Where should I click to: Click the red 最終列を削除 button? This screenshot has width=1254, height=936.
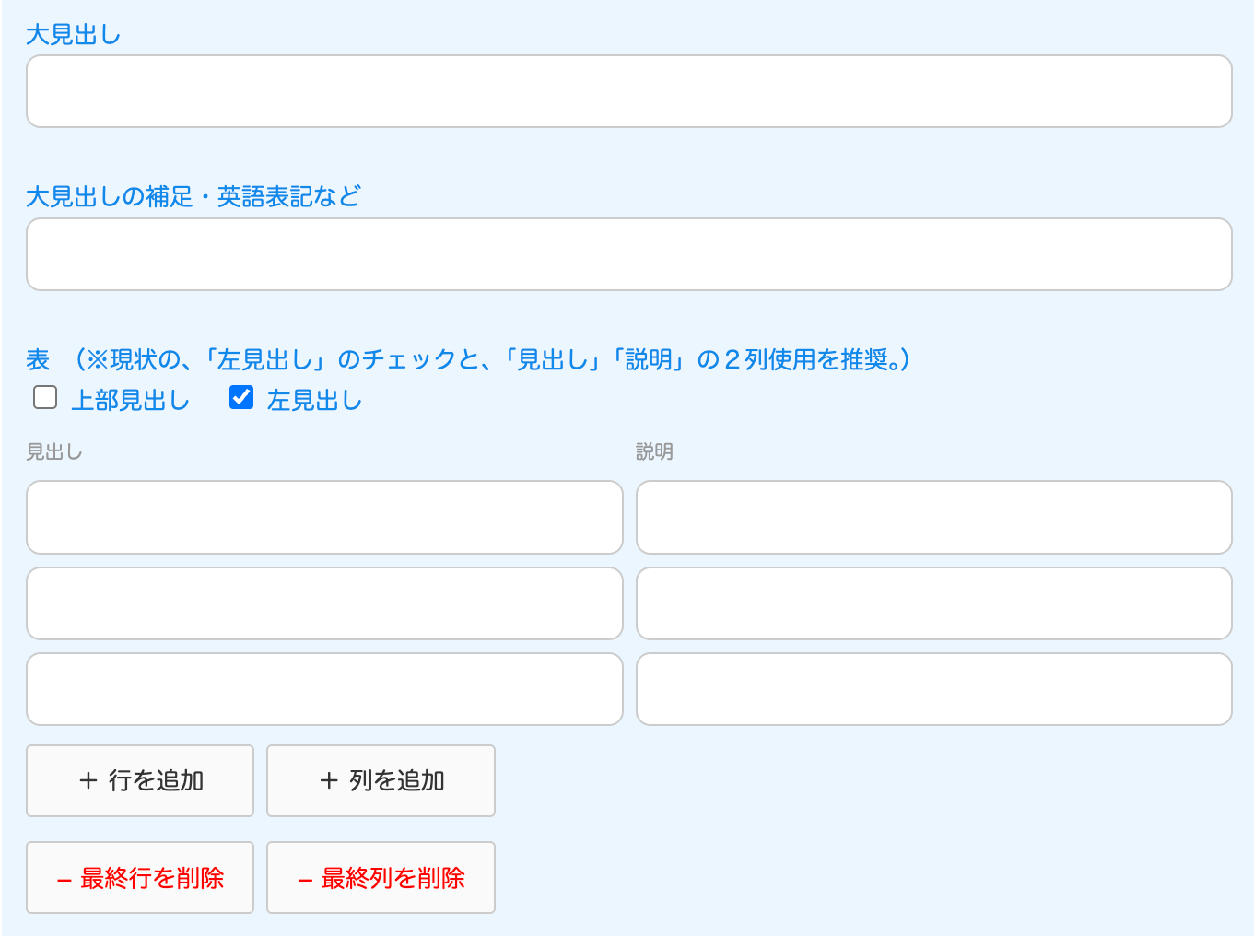[x=381, y=878]
